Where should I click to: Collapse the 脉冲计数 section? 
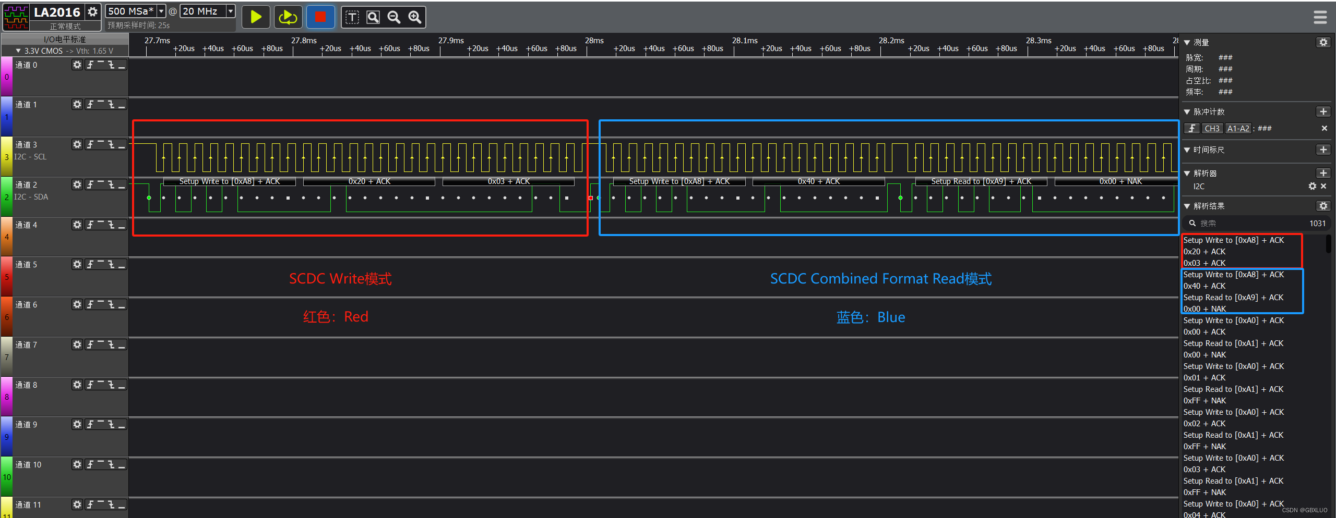click(1187, 112)
